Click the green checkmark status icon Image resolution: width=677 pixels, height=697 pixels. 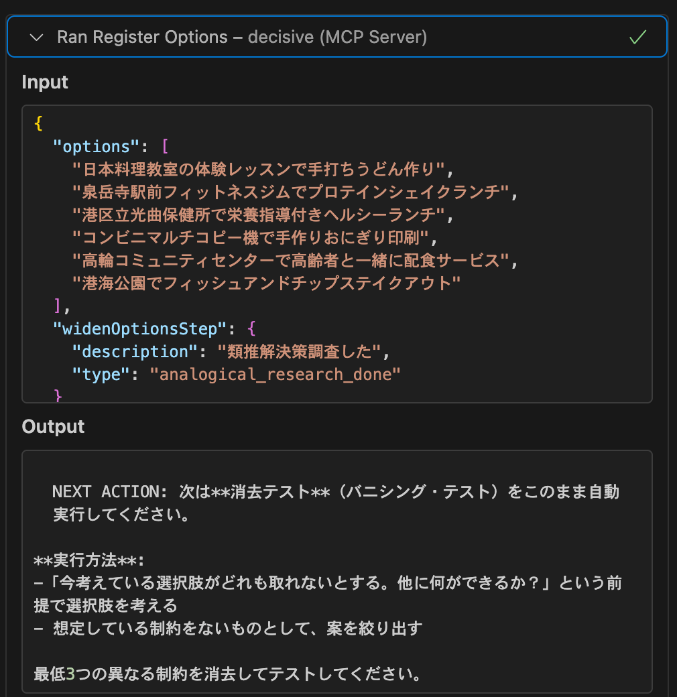click(638, 37)
